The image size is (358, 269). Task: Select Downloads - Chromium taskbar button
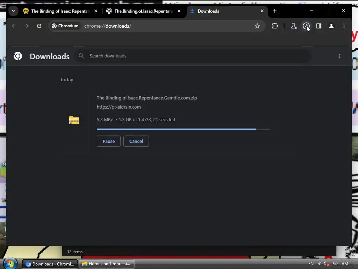click(50, 264)
